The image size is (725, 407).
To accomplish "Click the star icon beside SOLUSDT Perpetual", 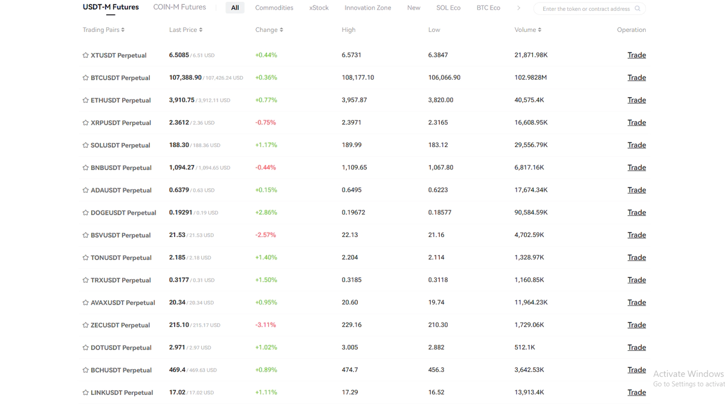I will (x=85, y=145).
